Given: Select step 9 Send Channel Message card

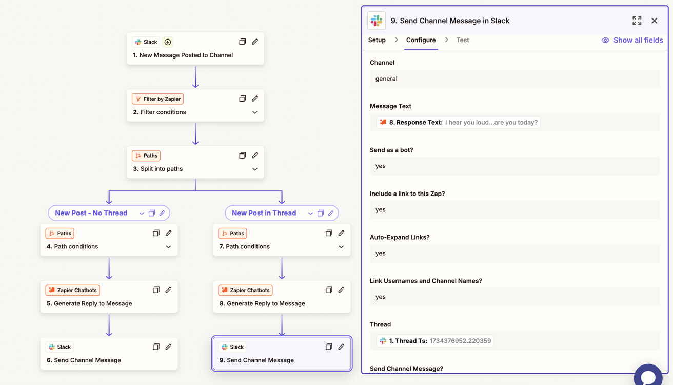Looking at the screenshot, I should click(282, 354).
